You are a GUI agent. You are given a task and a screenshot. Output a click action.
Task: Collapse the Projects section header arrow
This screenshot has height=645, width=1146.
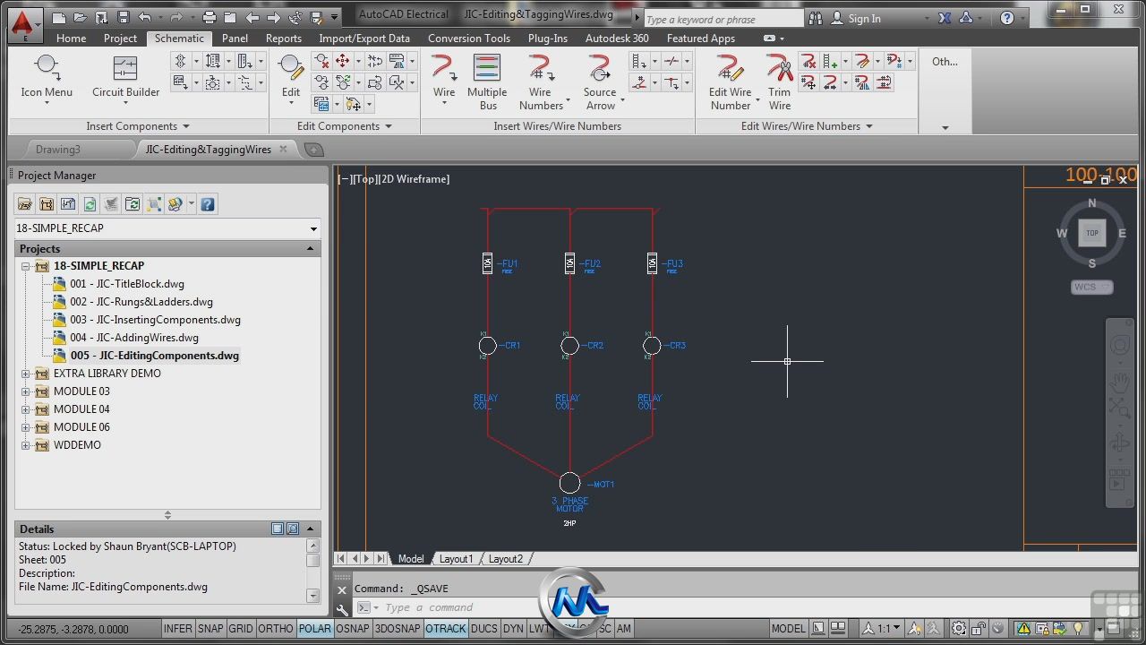tap(311, 248)
